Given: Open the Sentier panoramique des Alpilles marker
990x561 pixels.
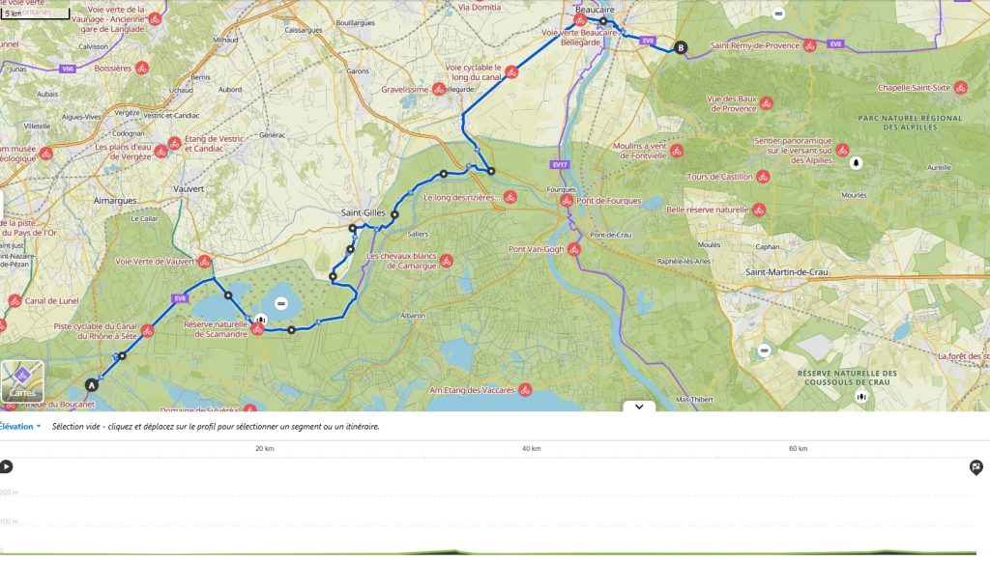Looking at the screenshot, I should (x=842, y=150).
